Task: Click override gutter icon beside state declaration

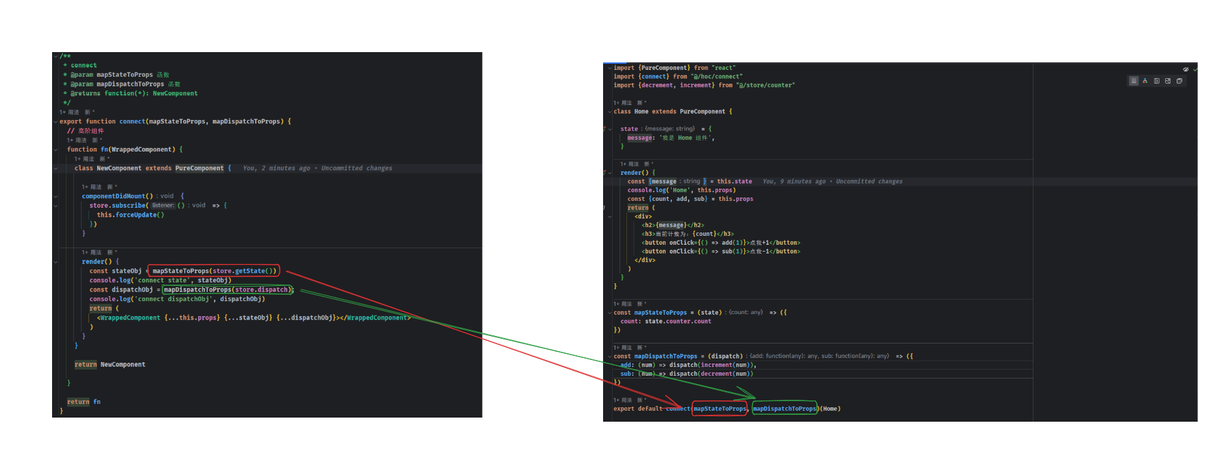Action: 604,129
